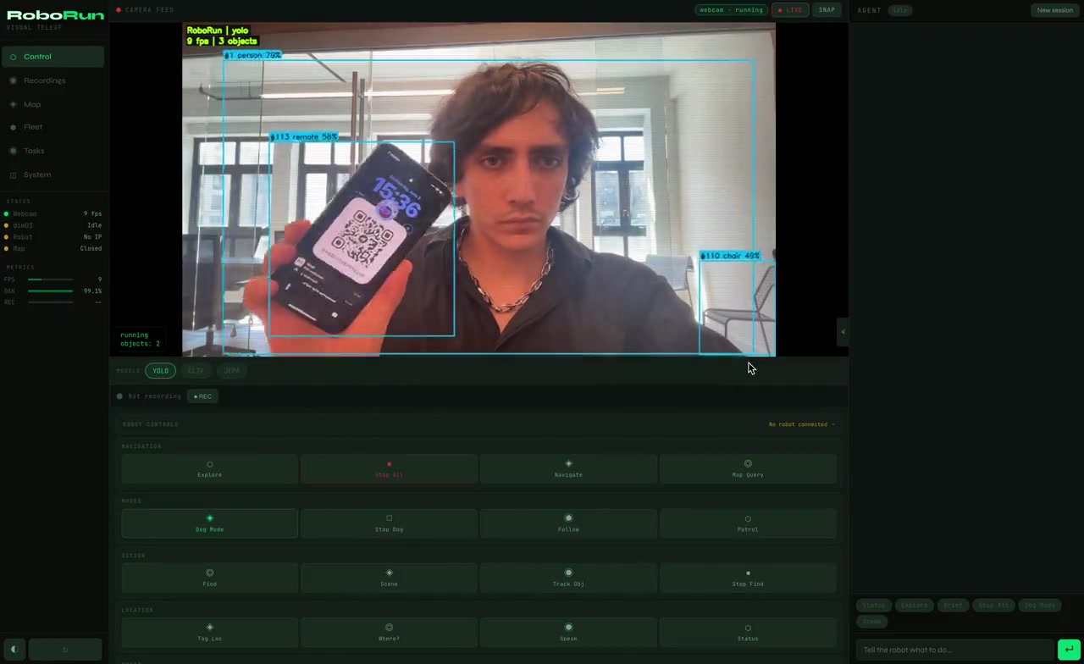This screenshot has width=1084, height=664.
Task: Click the Explore quick chip in agent panel
Action: (915, 606)
